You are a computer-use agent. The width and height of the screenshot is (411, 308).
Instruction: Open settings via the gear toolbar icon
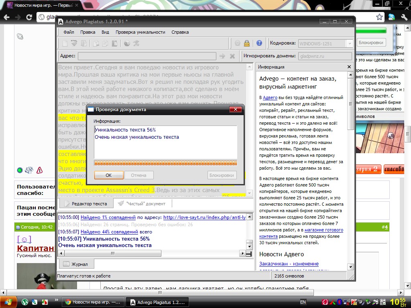[238, 43]
